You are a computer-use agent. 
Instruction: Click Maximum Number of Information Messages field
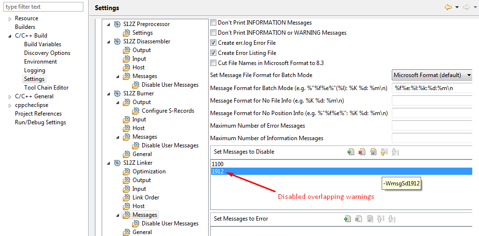(x=432, y=138)
